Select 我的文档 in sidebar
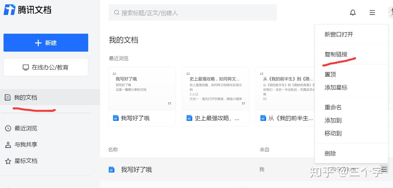 pyautogui.click(x=26, y=98)
